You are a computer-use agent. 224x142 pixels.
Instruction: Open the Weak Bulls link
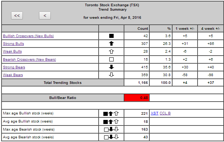[13, 52]
